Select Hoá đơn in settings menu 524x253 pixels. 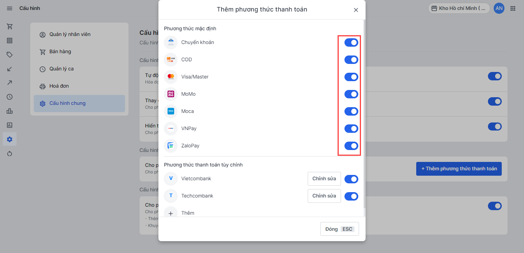click(x=59, y=86)
